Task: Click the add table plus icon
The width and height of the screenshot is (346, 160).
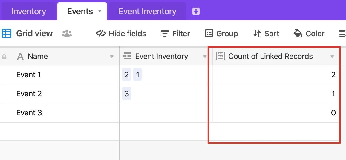Action: (196, 11)
